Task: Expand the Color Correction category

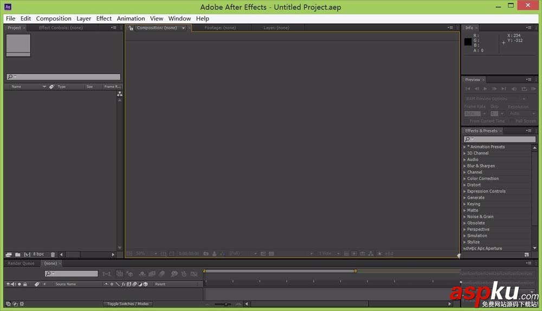Action: [464, 179]
